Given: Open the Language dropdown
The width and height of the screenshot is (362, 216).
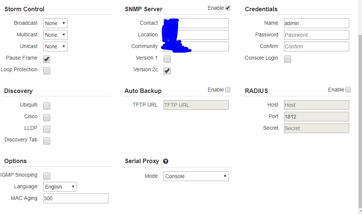Looking at the screenshot, I should 60,187.
